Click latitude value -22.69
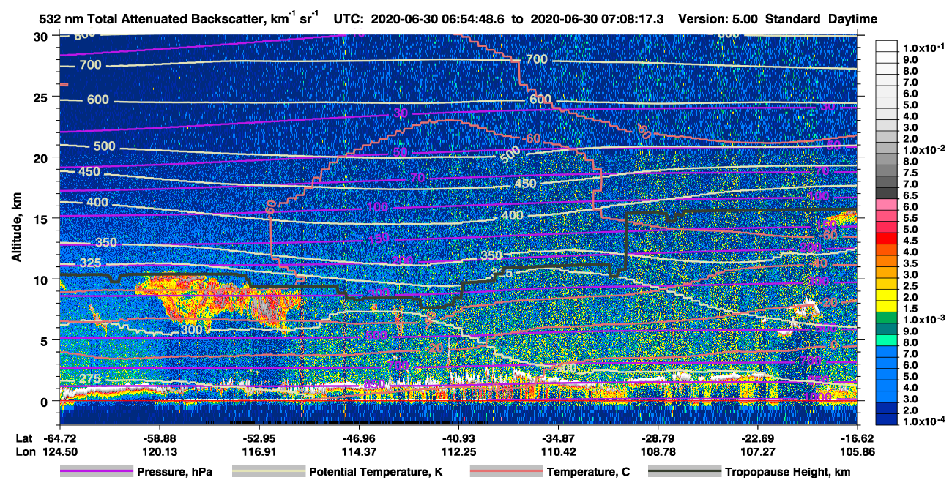952x488 pixels. point(759,439)
